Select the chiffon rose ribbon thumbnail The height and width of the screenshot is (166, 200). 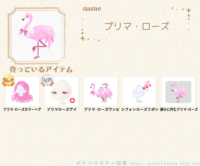tap(139, 92)
